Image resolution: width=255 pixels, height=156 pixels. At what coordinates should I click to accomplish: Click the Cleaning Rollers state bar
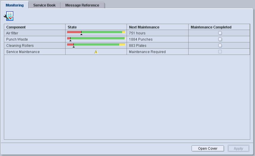point(96,45)
